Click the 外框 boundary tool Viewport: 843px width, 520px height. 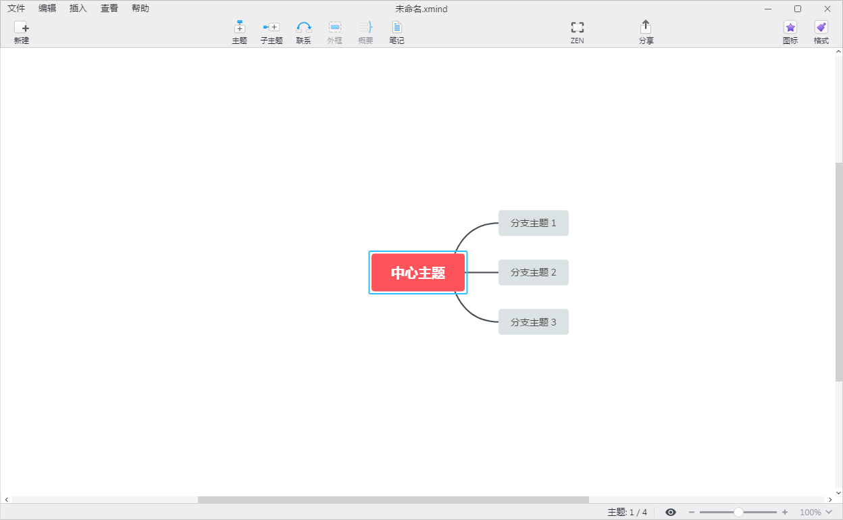(x=335, y=32)
